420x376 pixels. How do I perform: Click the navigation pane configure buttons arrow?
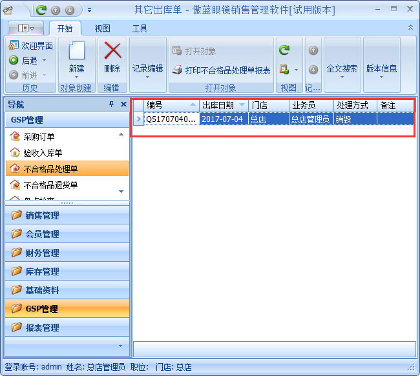(x=121, y=346)
